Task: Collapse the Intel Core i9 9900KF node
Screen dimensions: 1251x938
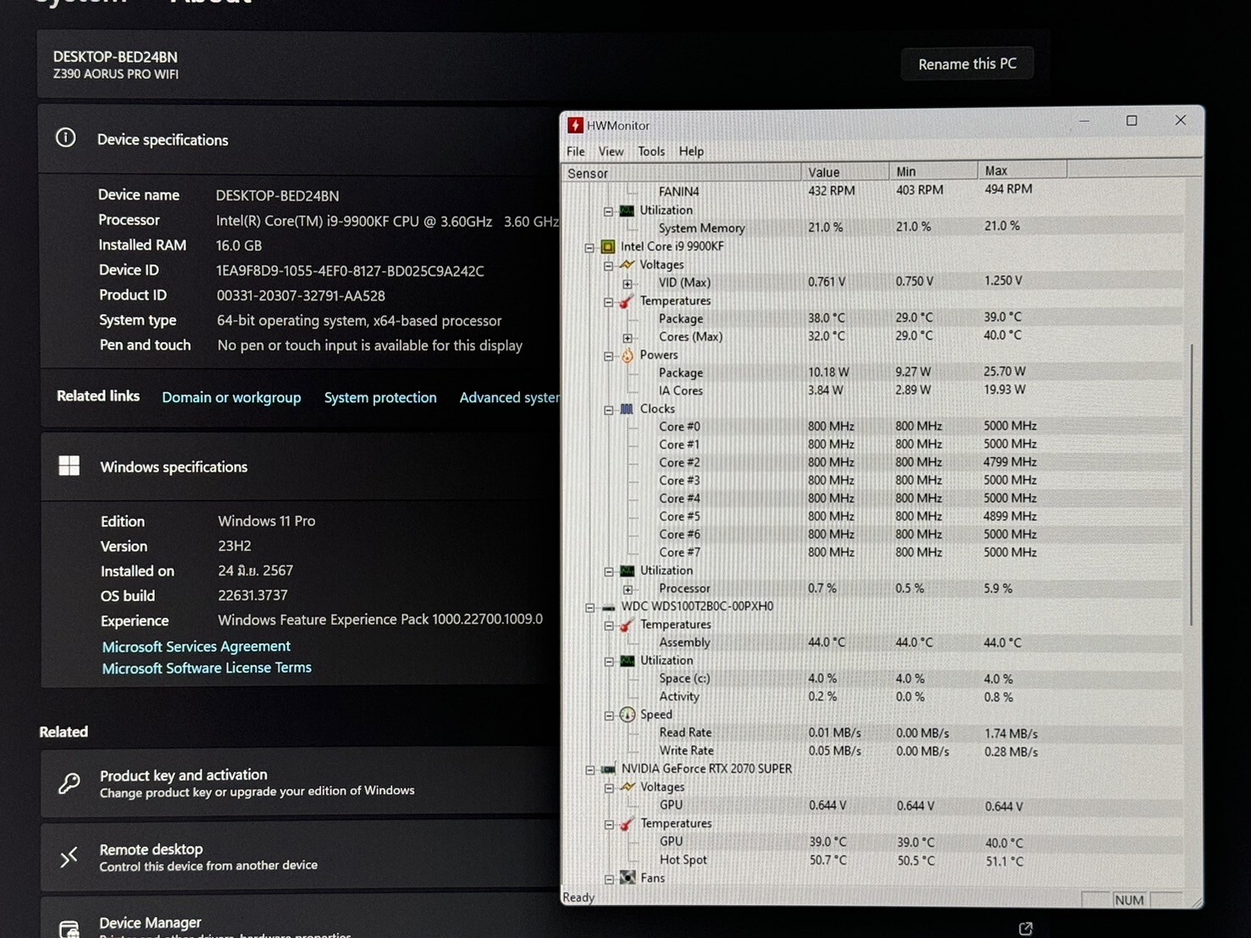Action: pos(590,247)
